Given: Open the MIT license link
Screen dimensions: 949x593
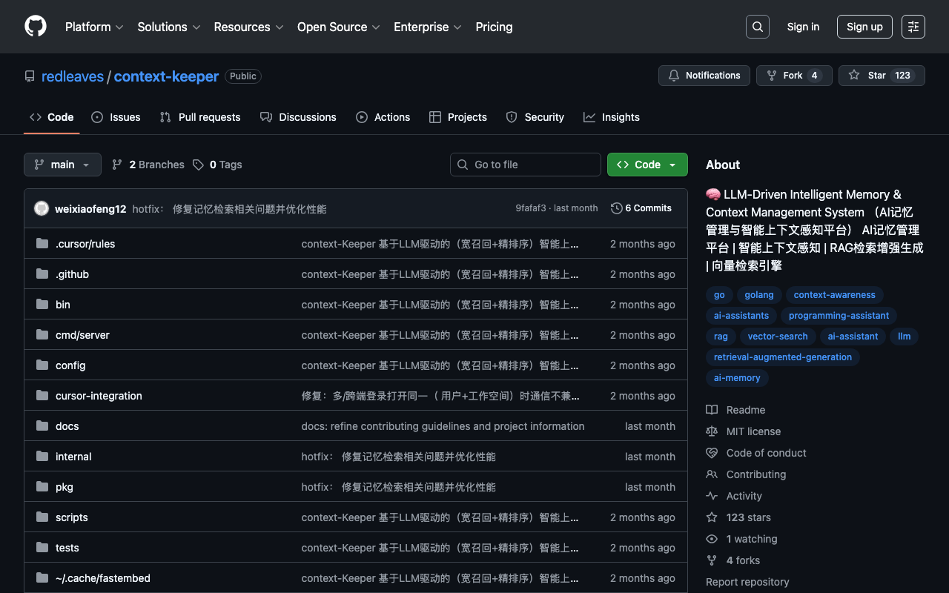Looking at the screenshot, I should click(753, 431).
